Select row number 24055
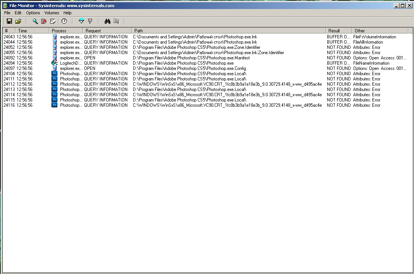 point(9,53)
